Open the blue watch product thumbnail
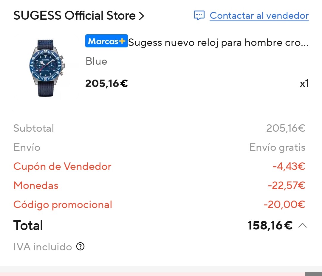The width and height of the screenshot is (322, 276). (x=47, y=68)
